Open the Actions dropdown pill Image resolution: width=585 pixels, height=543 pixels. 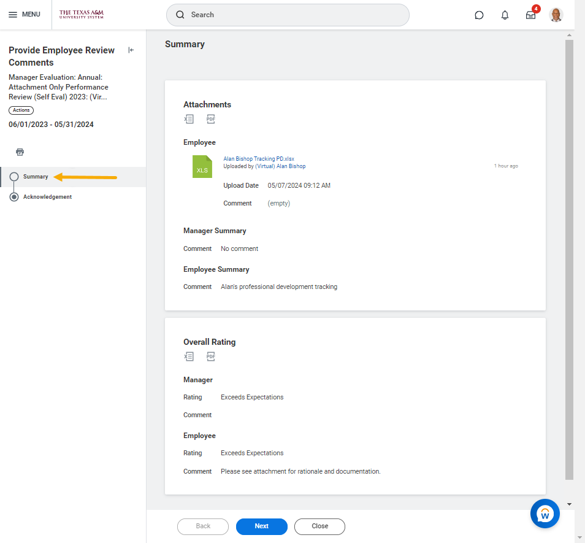tap(21, 110)
